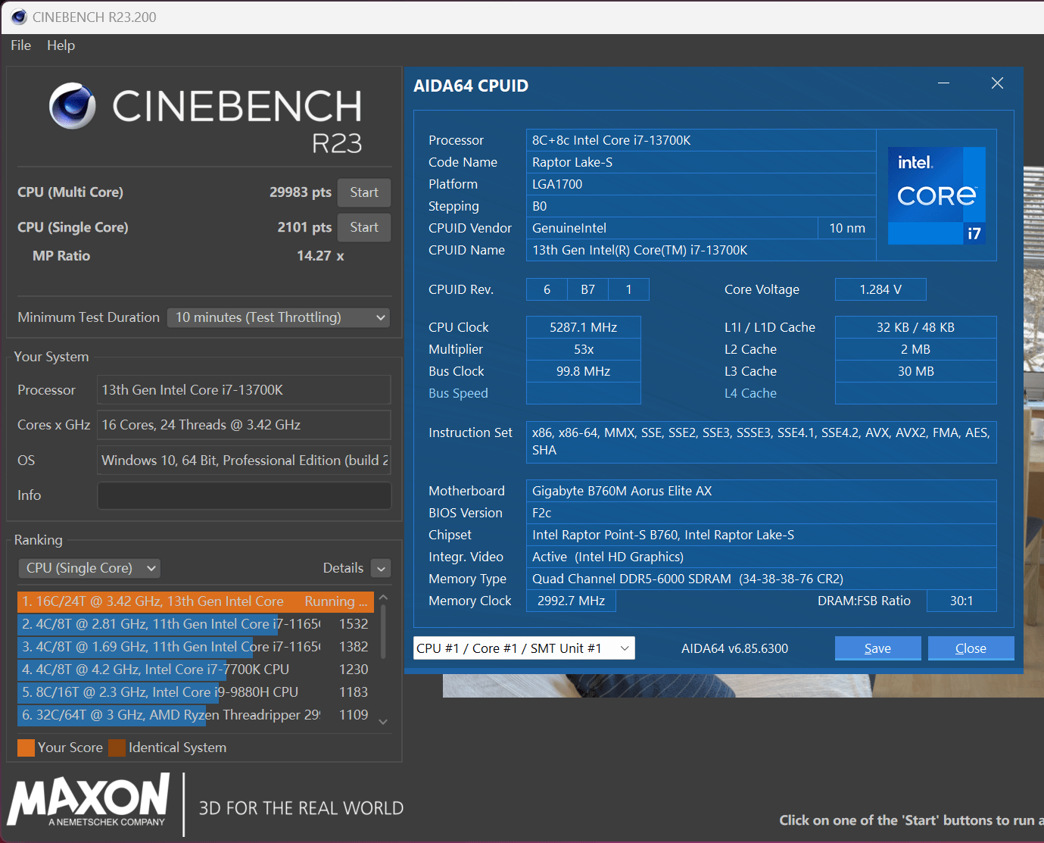The width and height of the screenshot is (1044, 843).
Task: Click the Instruction Set list field
Action: pyautogui.click(x=762, y=442)
